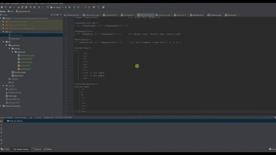Open the Sharp run configuration dropdown
The height and width of the screenshot is (155, 276).
pos(56,7)
